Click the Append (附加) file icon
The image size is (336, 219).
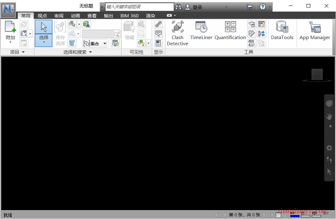[x=10, y=32]
